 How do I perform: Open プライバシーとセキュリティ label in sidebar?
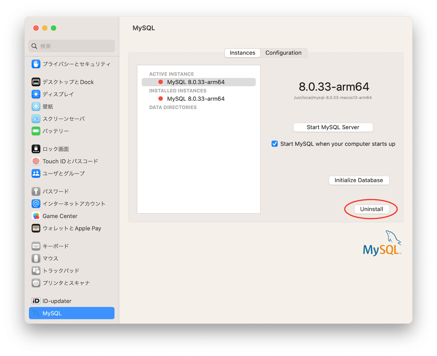(x=77, y=64)
